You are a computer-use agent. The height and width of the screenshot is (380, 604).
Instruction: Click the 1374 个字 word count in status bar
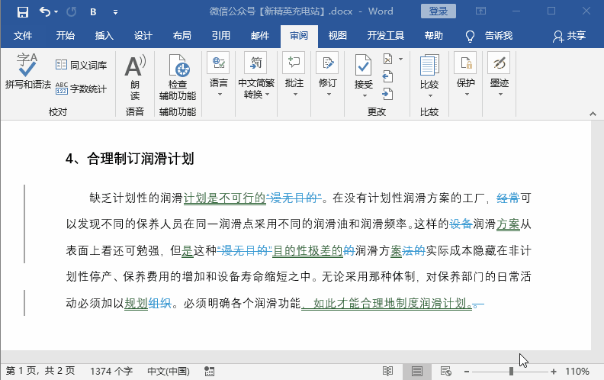111,372
